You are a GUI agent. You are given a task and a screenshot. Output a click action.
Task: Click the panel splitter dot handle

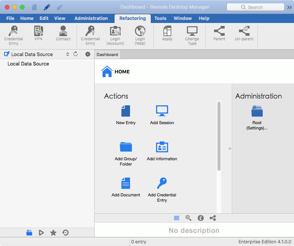(x=230, y=149)
